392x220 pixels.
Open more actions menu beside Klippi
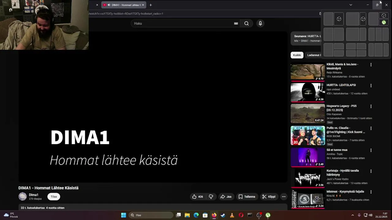[284, 197]
